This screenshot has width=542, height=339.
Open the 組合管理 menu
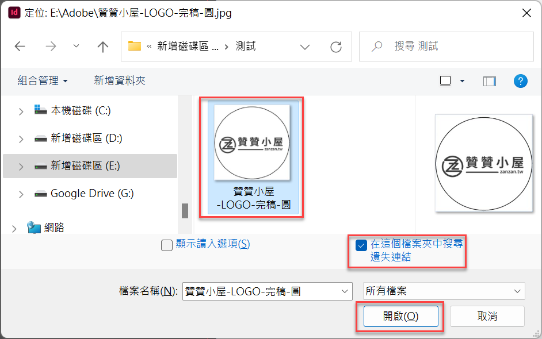[x=43, y=80]
